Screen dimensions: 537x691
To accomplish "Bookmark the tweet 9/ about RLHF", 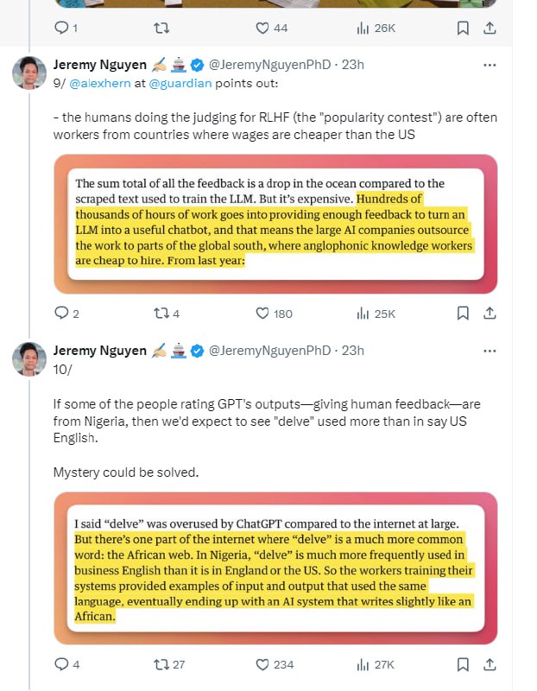I will (463, 314).
